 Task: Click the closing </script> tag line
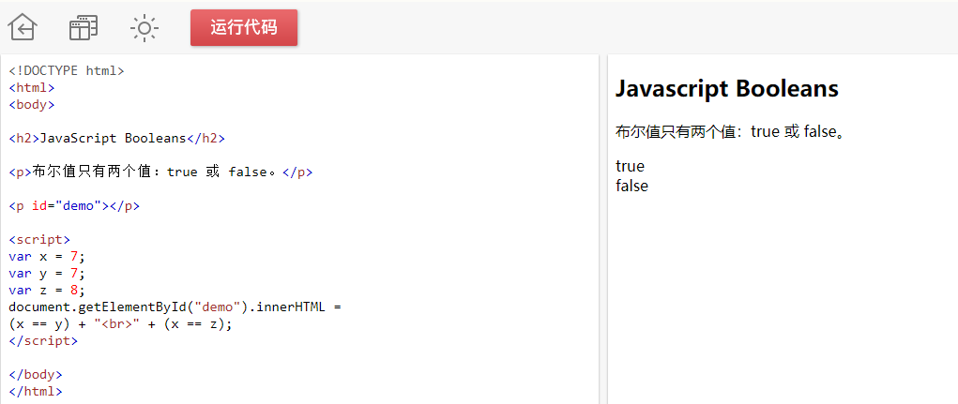click(43, 341)
